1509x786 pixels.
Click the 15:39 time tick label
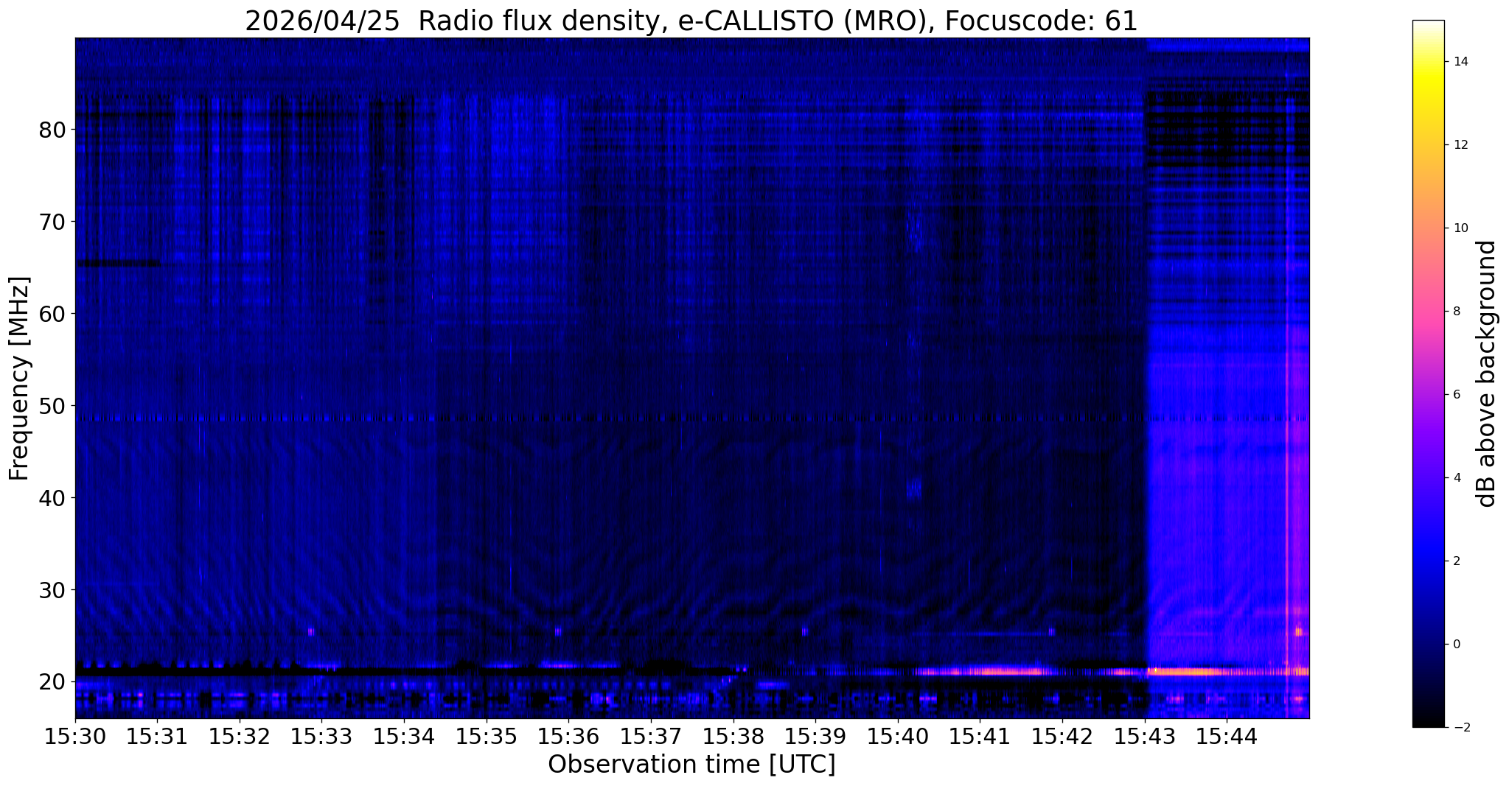pyautogui.click(x=816, y=737)
